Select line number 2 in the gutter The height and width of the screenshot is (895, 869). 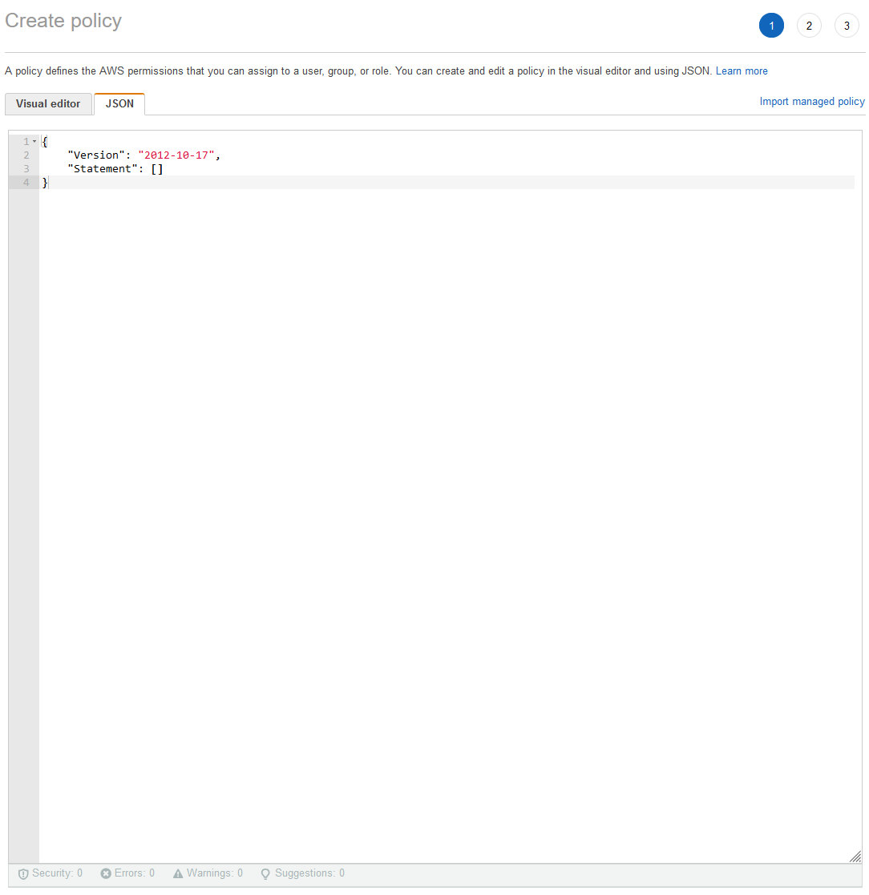coord(26,155)
